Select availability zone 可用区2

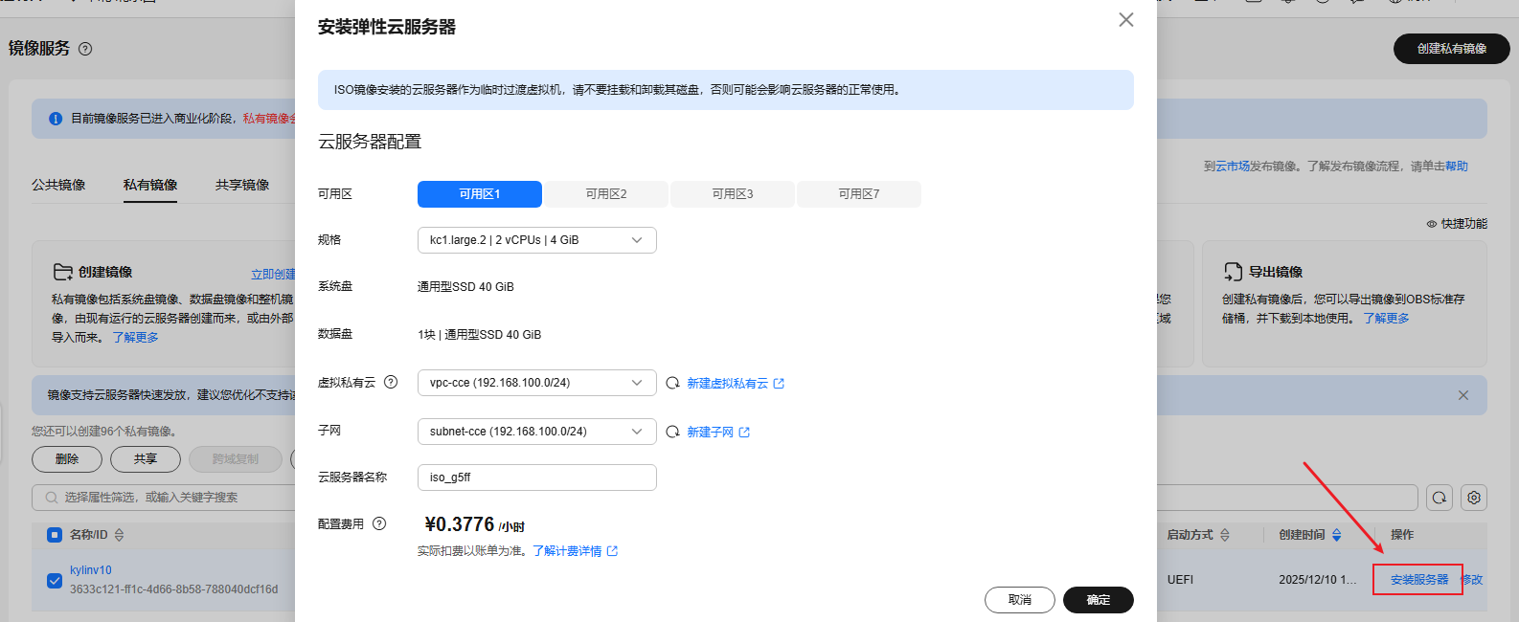point(606,194)
